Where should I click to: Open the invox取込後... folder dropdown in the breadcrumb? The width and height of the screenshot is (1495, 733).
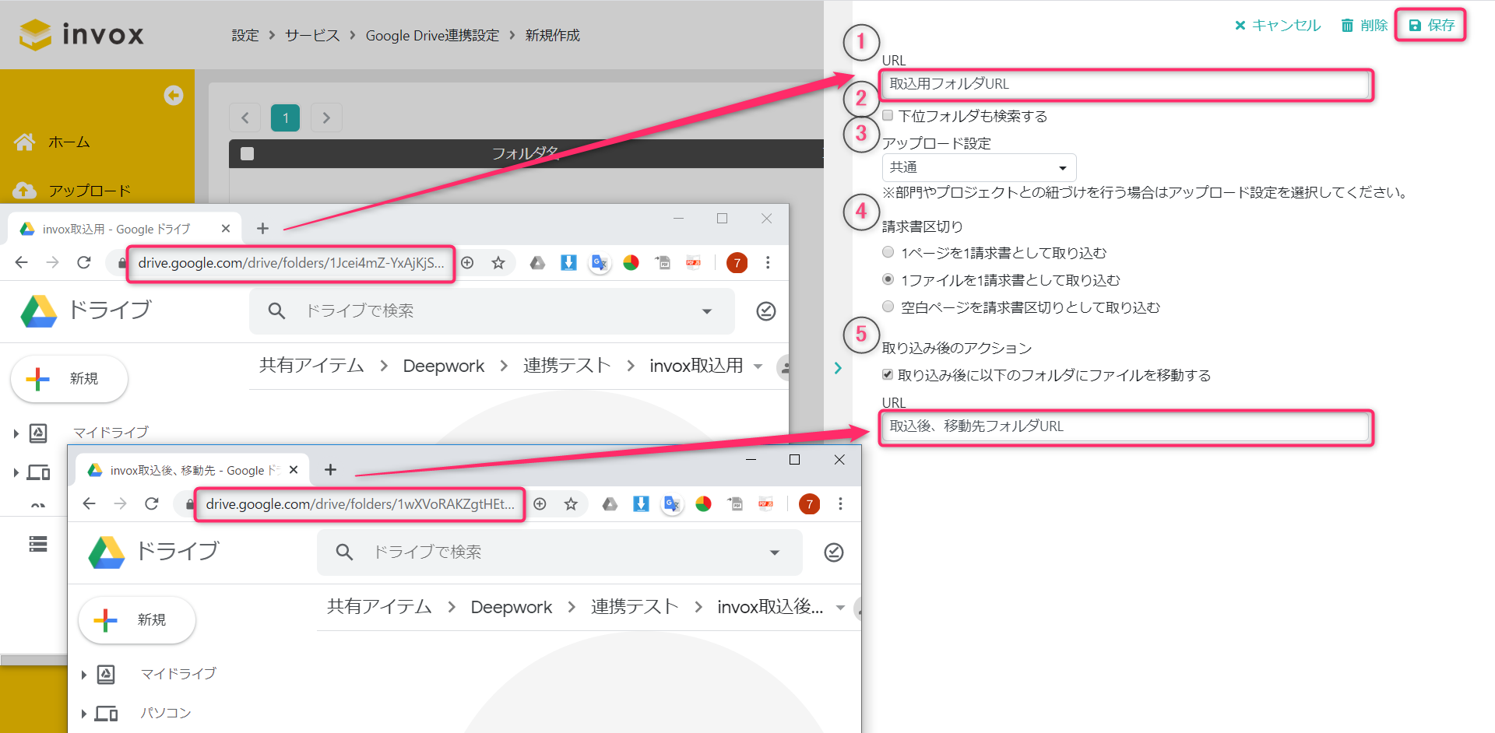(840, 608)
